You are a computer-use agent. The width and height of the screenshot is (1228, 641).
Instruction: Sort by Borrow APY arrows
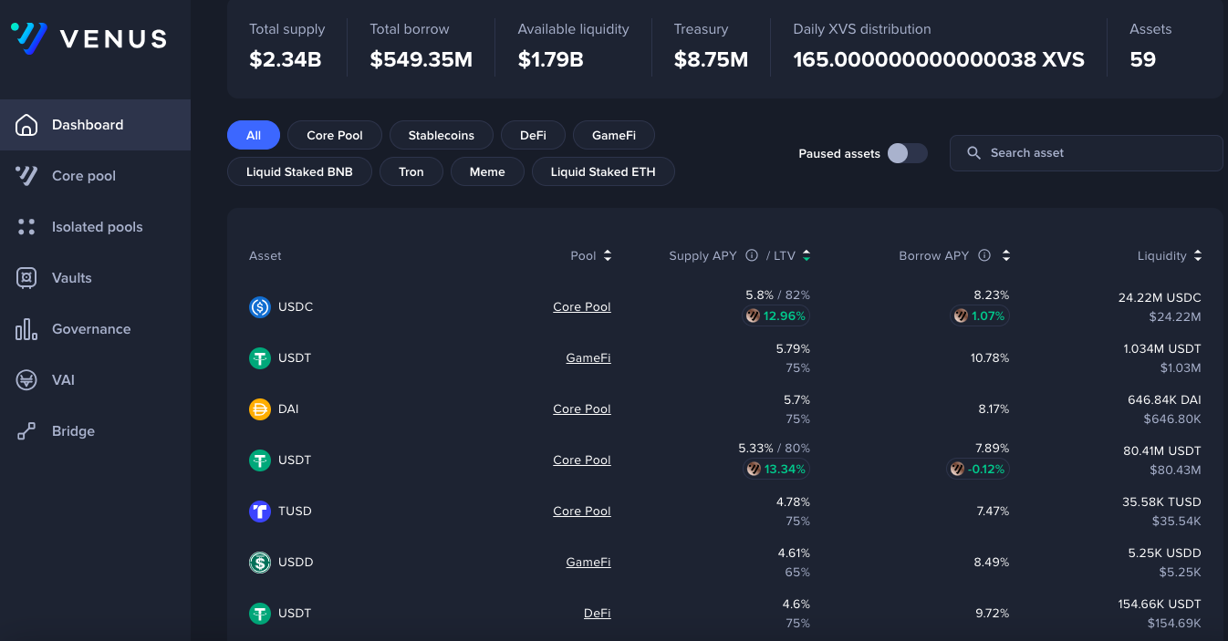1006,256
